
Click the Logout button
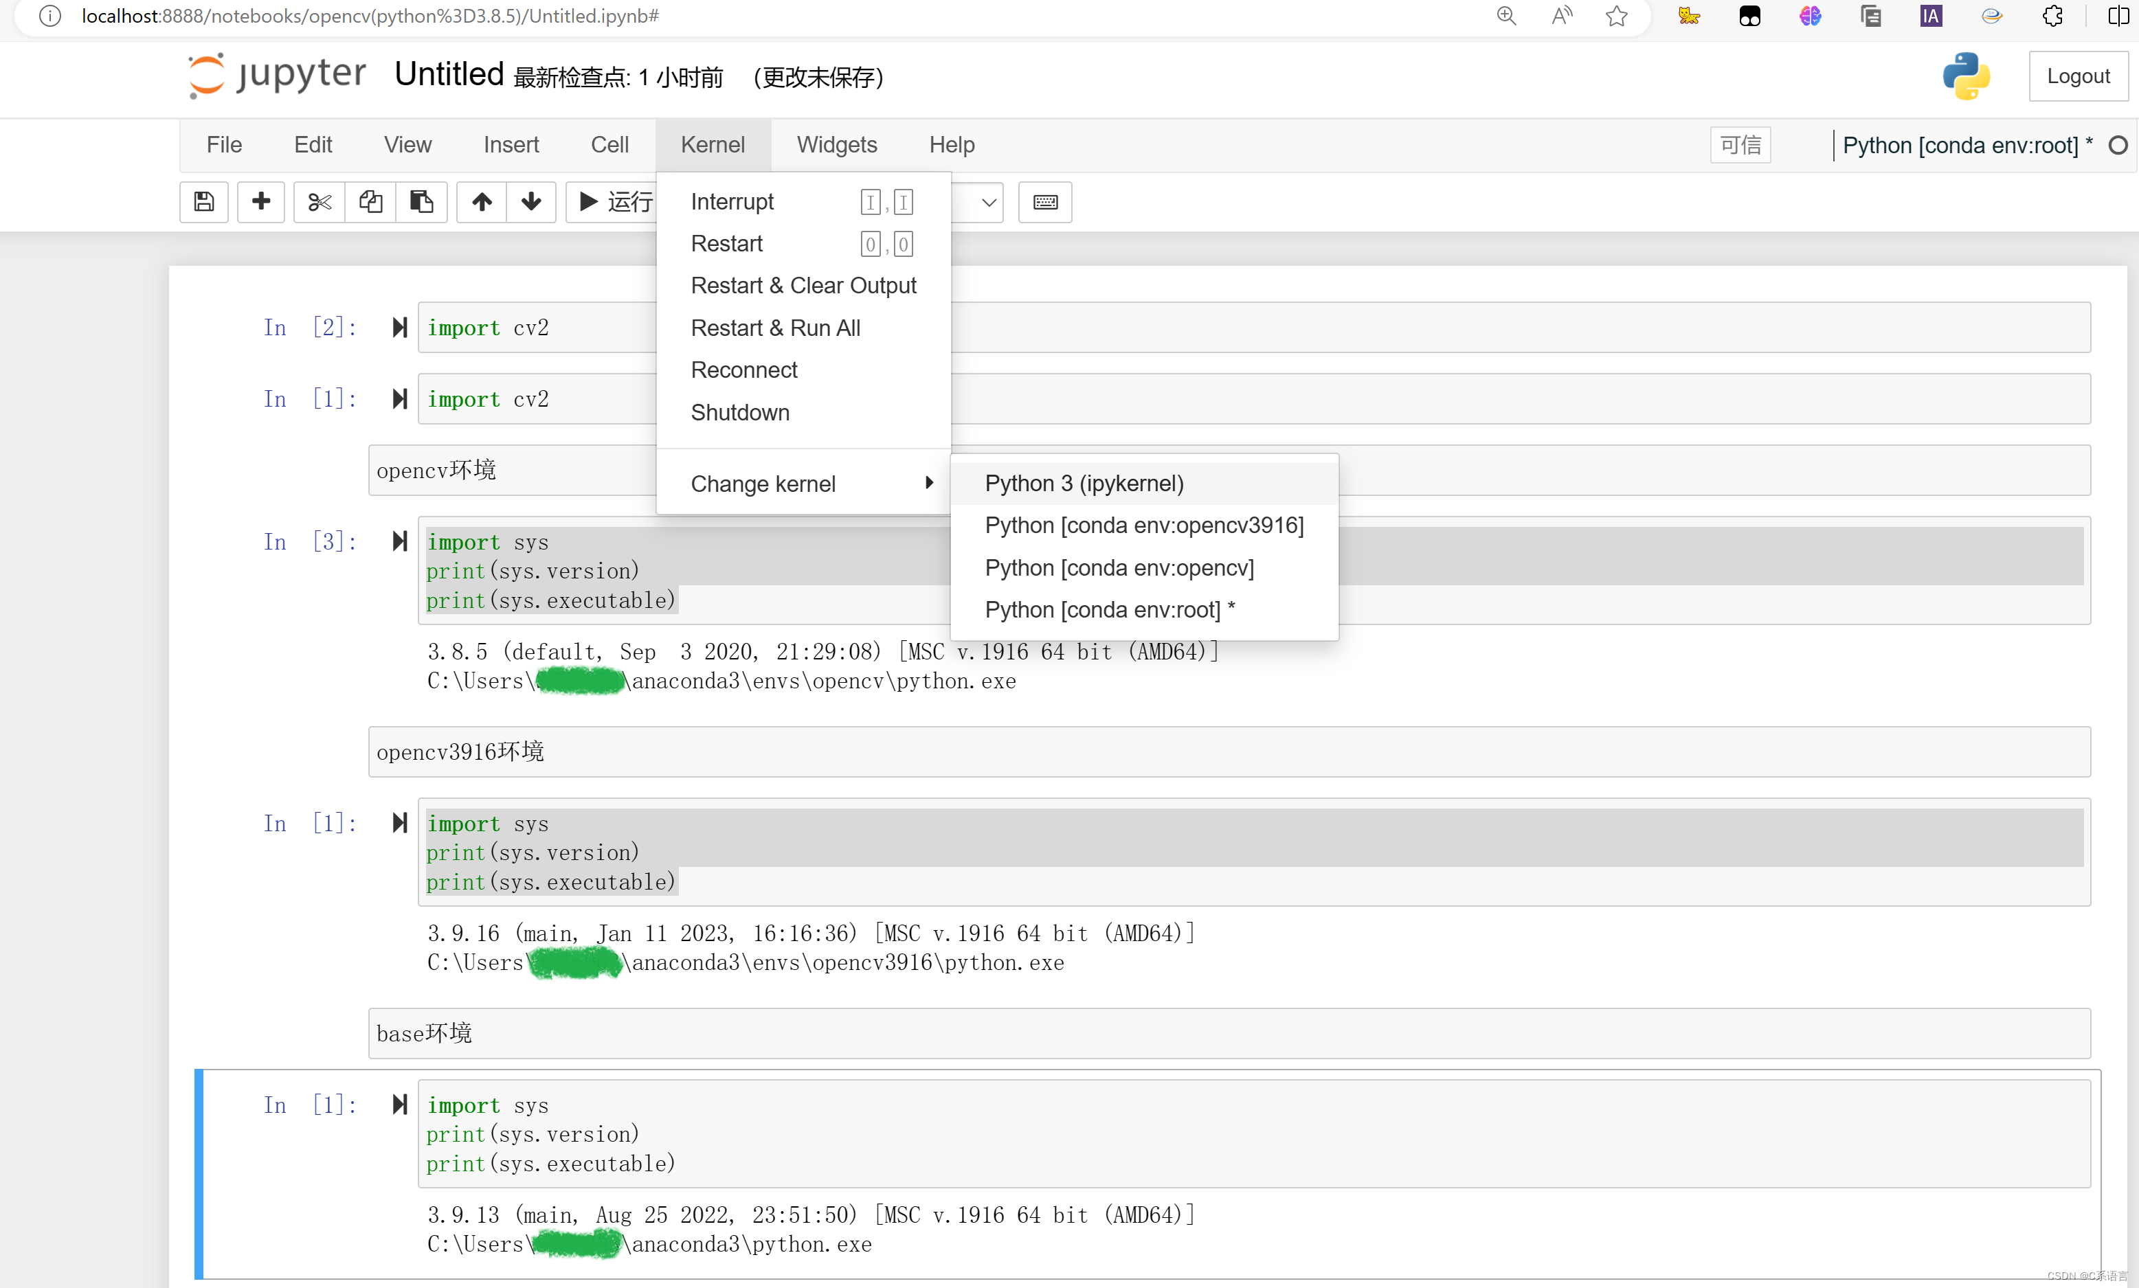[x=2077, y=76]
